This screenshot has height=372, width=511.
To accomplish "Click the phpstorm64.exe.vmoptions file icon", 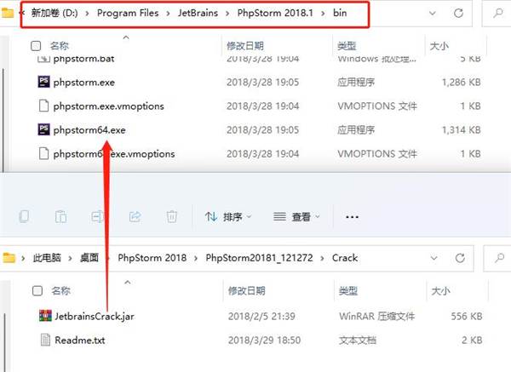I will tap(43, 153).
